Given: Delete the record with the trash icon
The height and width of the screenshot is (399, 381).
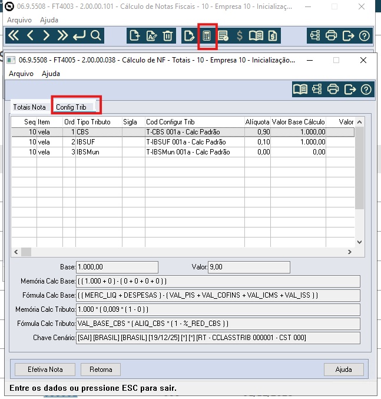Looking at the screenshot, I should click(x=167, y=35).
